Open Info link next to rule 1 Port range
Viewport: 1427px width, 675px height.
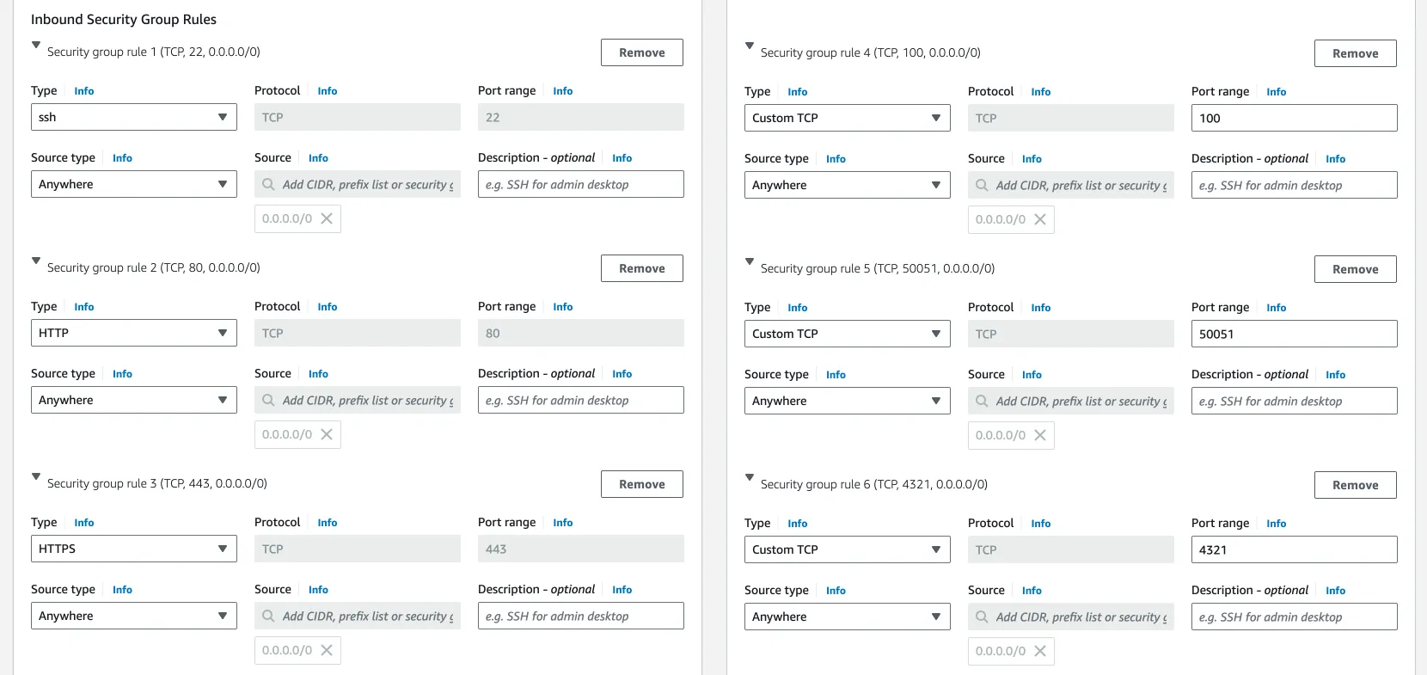(x=563, y=91)
